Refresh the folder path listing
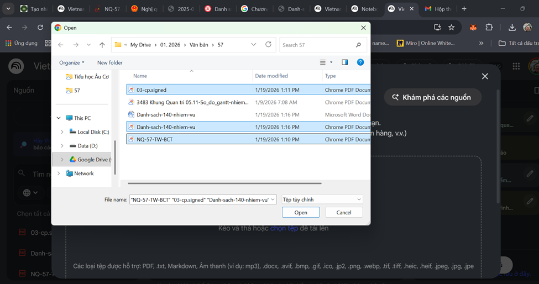 point(268,45)
